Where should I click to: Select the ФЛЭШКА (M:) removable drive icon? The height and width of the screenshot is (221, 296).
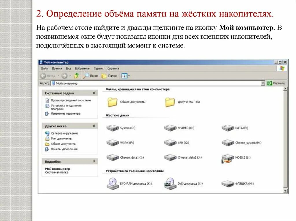[x=228, y=184]
